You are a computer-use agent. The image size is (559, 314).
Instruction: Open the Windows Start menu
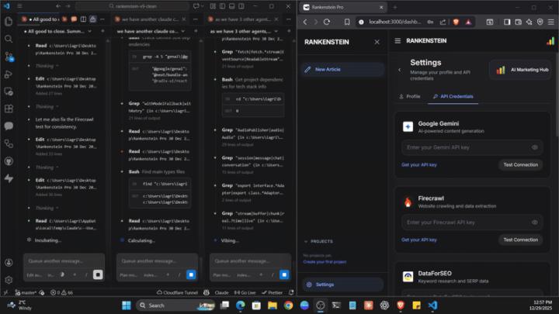pos(127,305)
